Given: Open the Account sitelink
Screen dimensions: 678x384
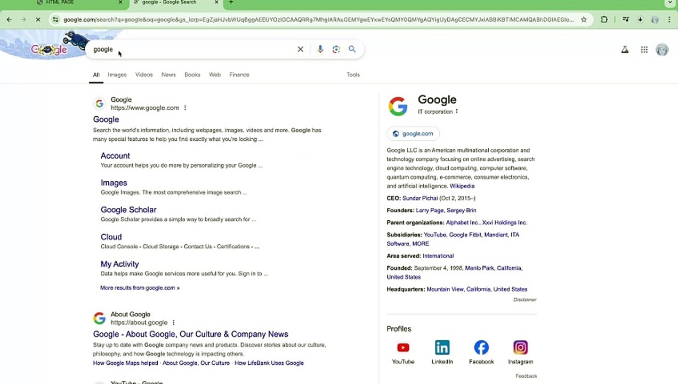Looking at the screenshot, I should click(x=115, y=156).
